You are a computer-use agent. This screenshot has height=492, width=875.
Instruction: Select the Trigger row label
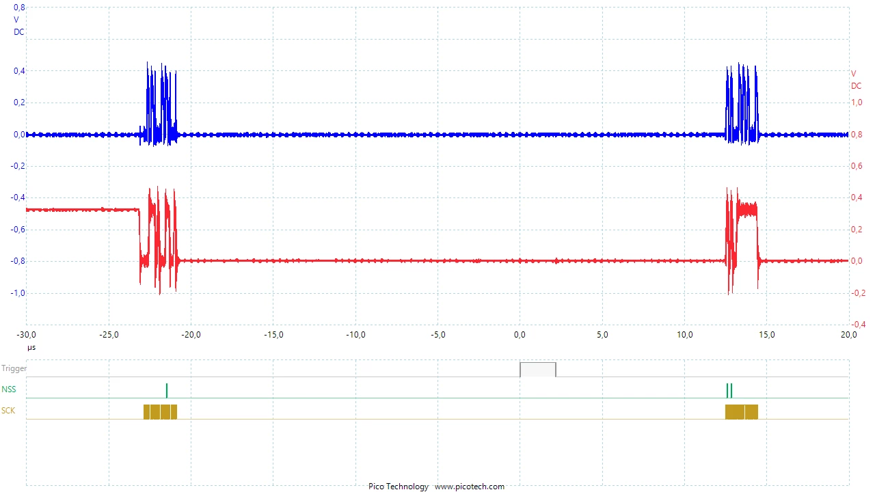14,368
